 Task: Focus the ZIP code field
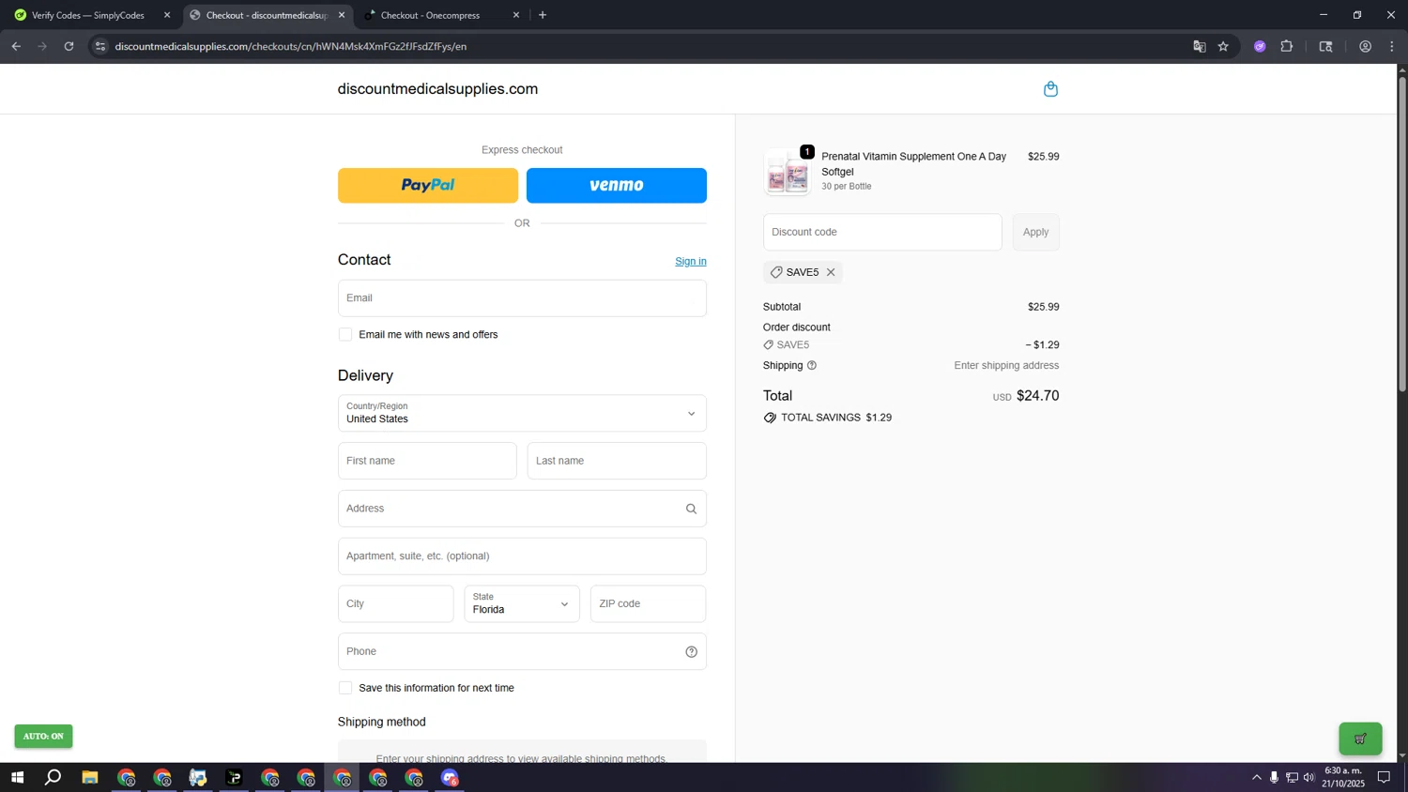(x=648, y=603)
